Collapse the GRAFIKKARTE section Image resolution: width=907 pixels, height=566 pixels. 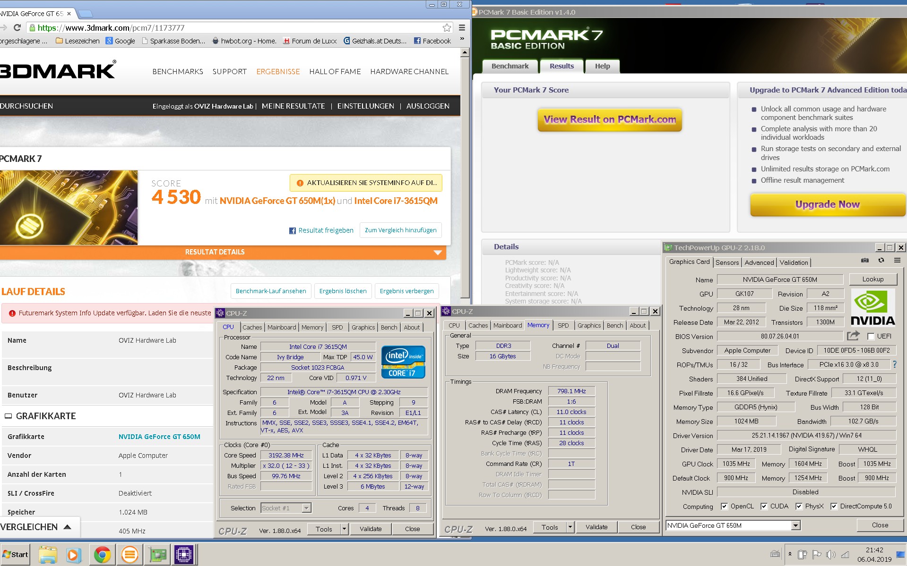pyautogui.click(x=8, y=416)
